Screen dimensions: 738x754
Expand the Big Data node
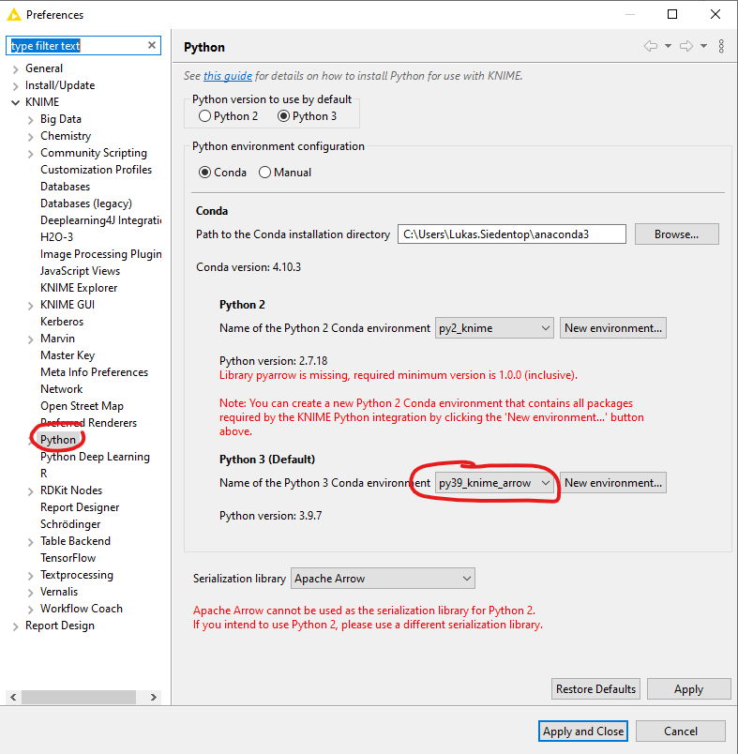pyautogui.click(x=30, y=120)
